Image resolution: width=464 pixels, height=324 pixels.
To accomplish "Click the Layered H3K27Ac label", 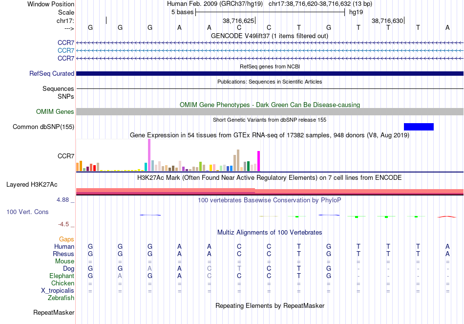I will coord(32,185).
